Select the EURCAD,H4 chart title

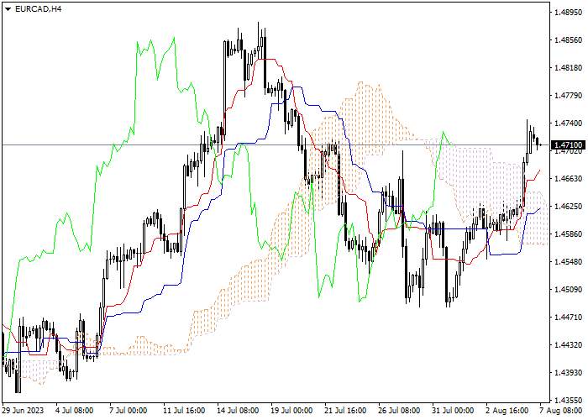point(39,9)
